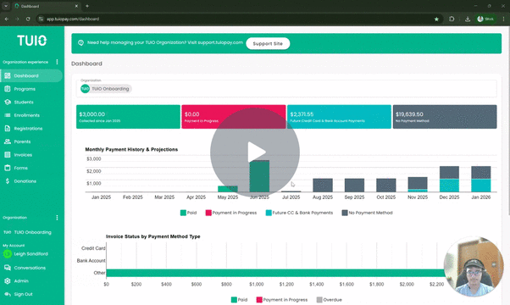Image resolution: width=510 pixels, height=305 pixels.
Task: Open Enrollments in the sidebar
Action: click(x=26, y=115)
